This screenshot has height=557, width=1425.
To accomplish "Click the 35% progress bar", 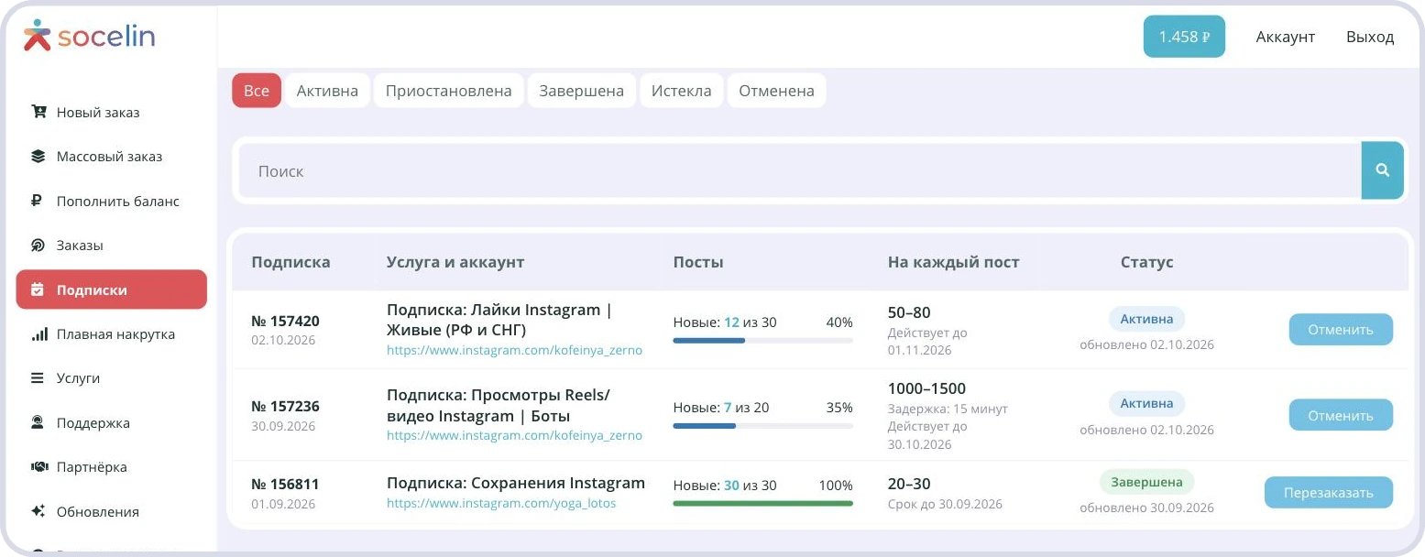I will (762, 426).
